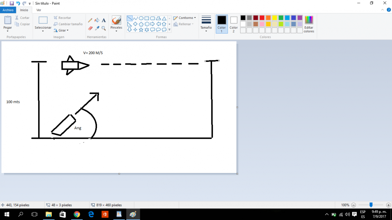Open Google Chrome from the taskbar
This screenshot has height=220, width=392.
77,214
